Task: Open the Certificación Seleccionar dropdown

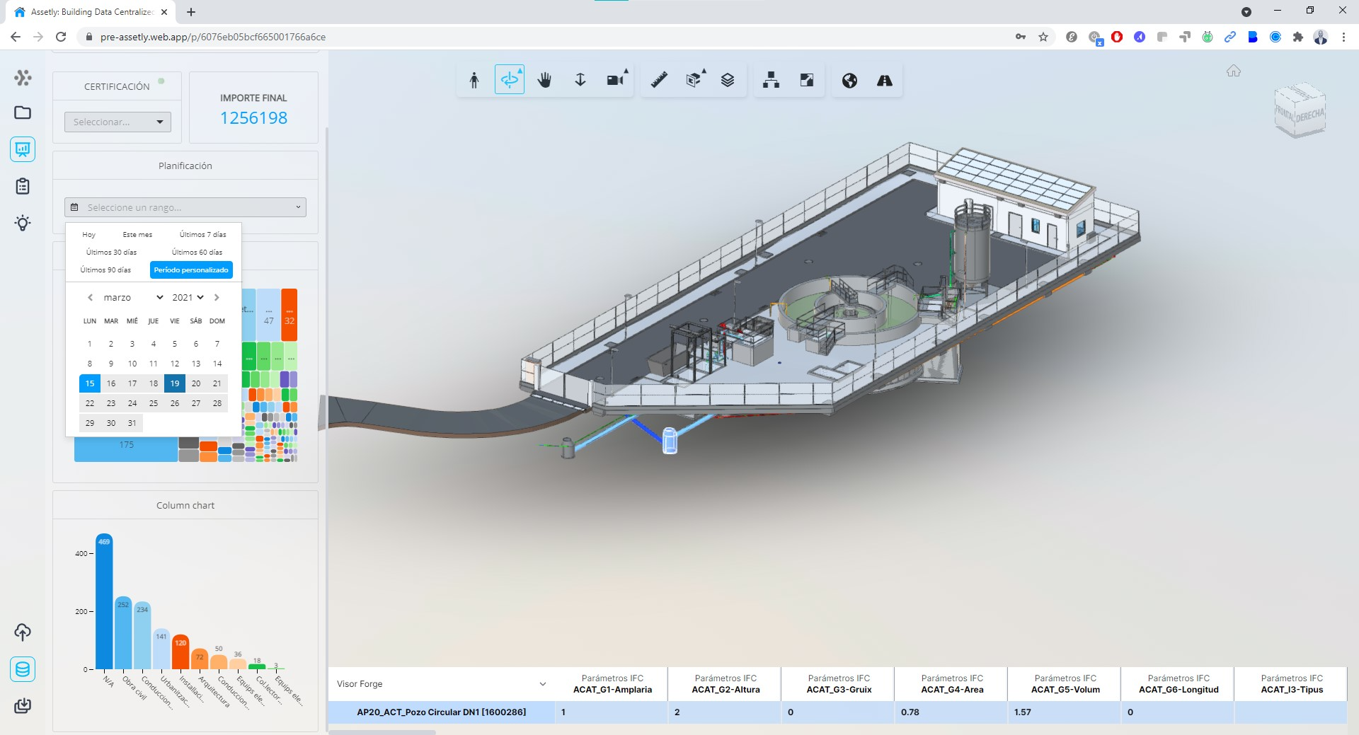Action: 117,122
